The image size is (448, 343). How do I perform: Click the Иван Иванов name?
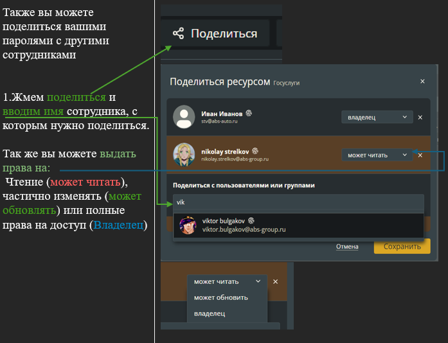tap(222, 114)
